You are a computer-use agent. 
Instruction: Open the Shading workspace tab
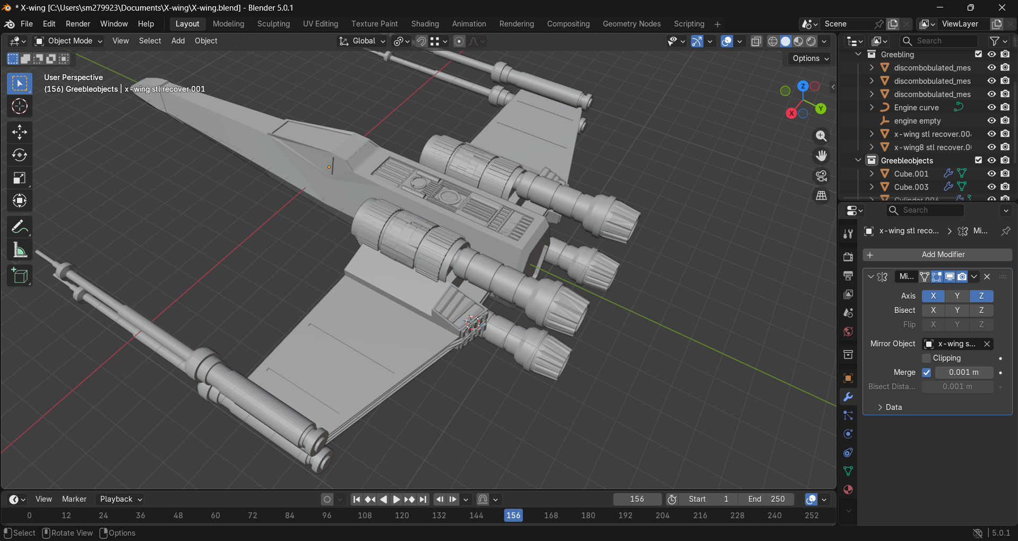pyautogui.click(x=425, y=24)
